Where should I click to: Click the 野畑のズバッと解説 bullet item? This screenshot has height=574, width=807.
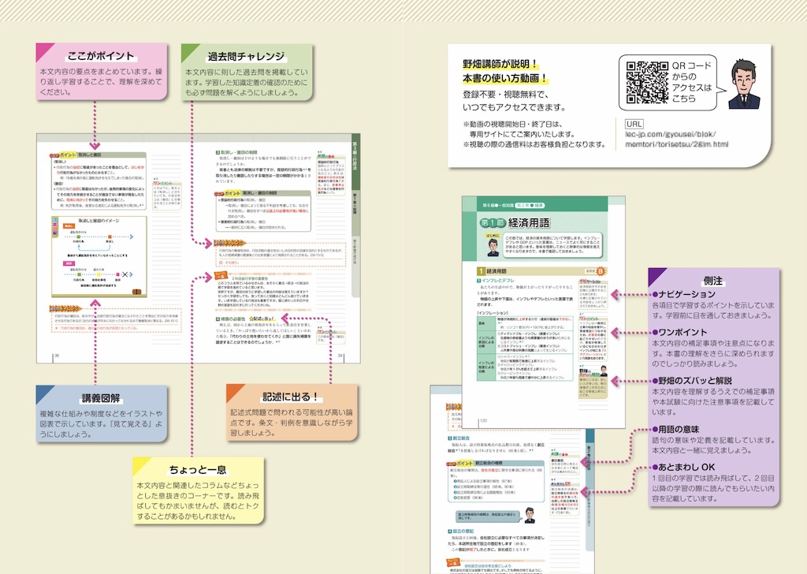(x=692, y=381)
